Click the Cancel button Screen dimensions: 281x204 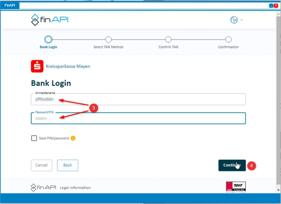(x=41, y=165)
